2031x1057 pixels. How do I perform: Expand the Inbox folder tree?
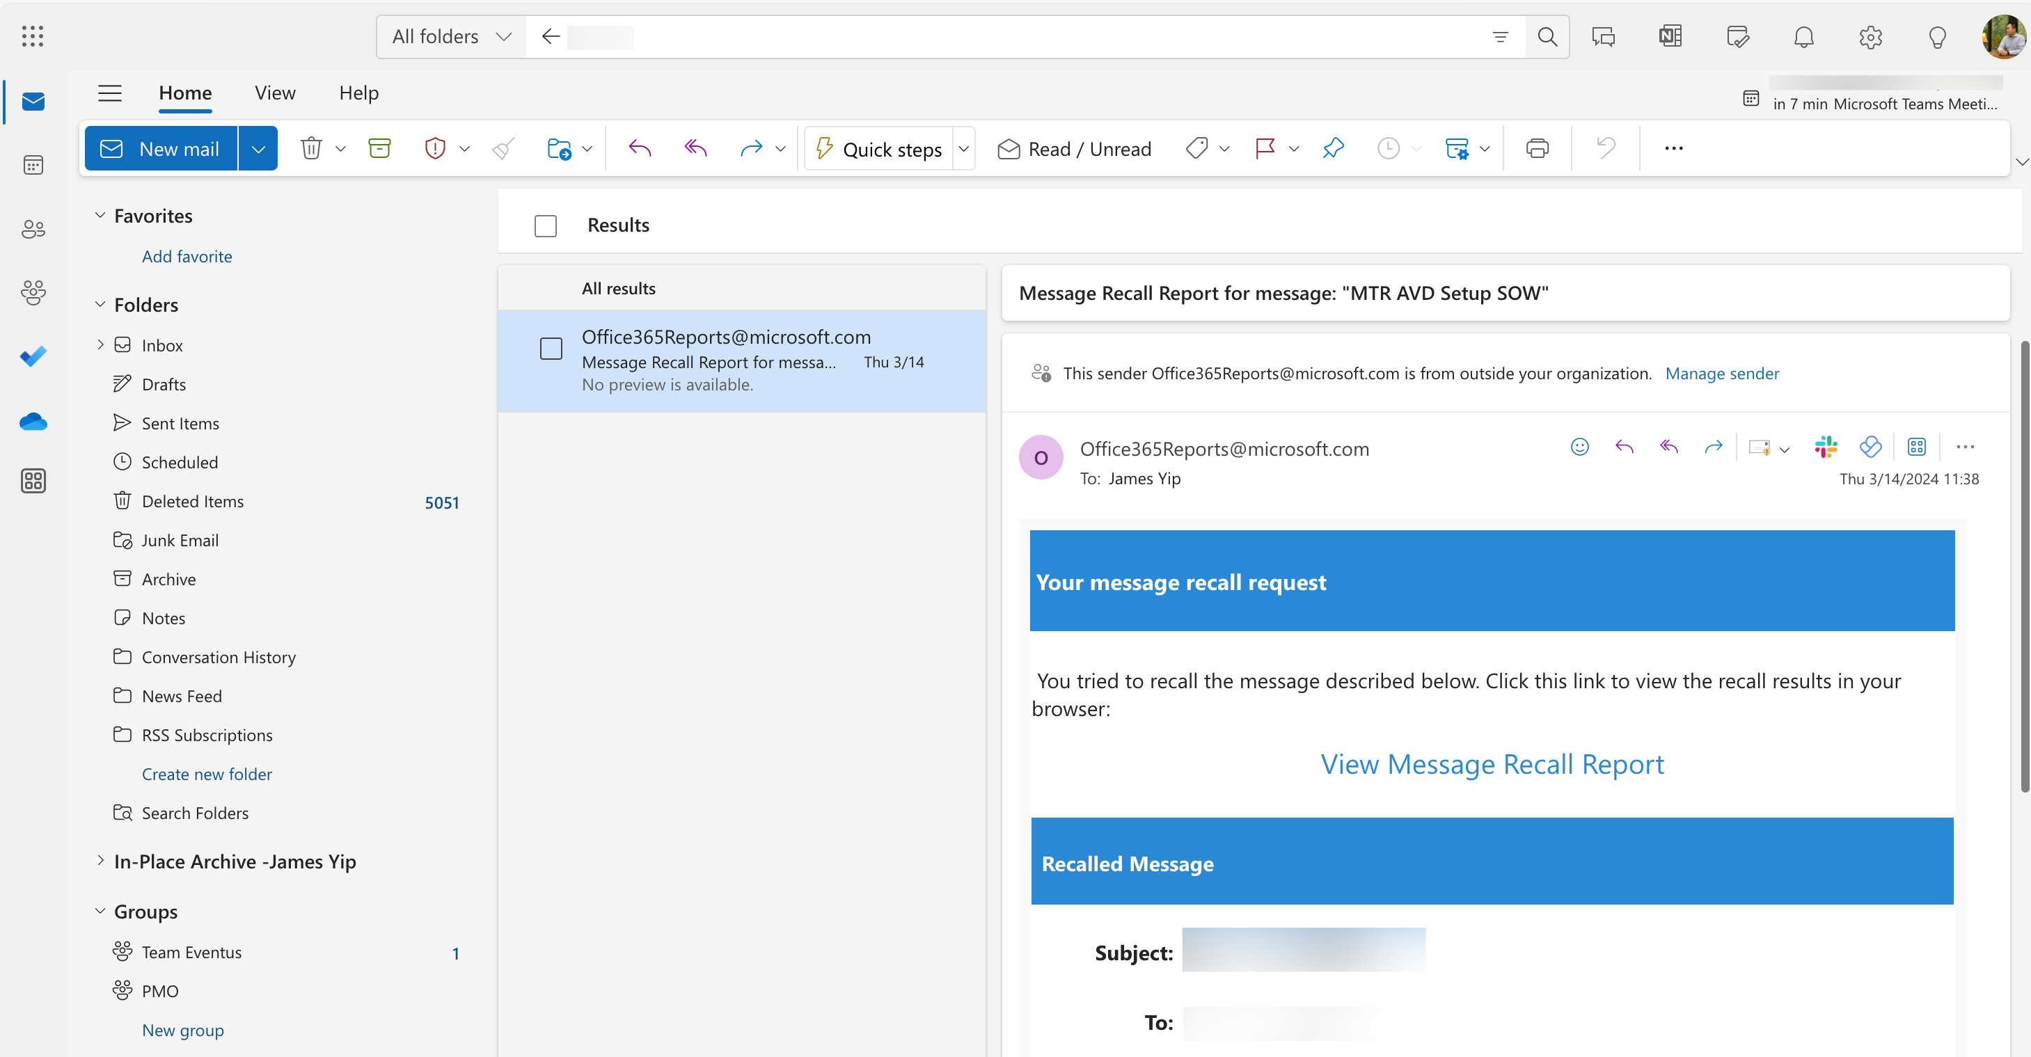[100, 344]
